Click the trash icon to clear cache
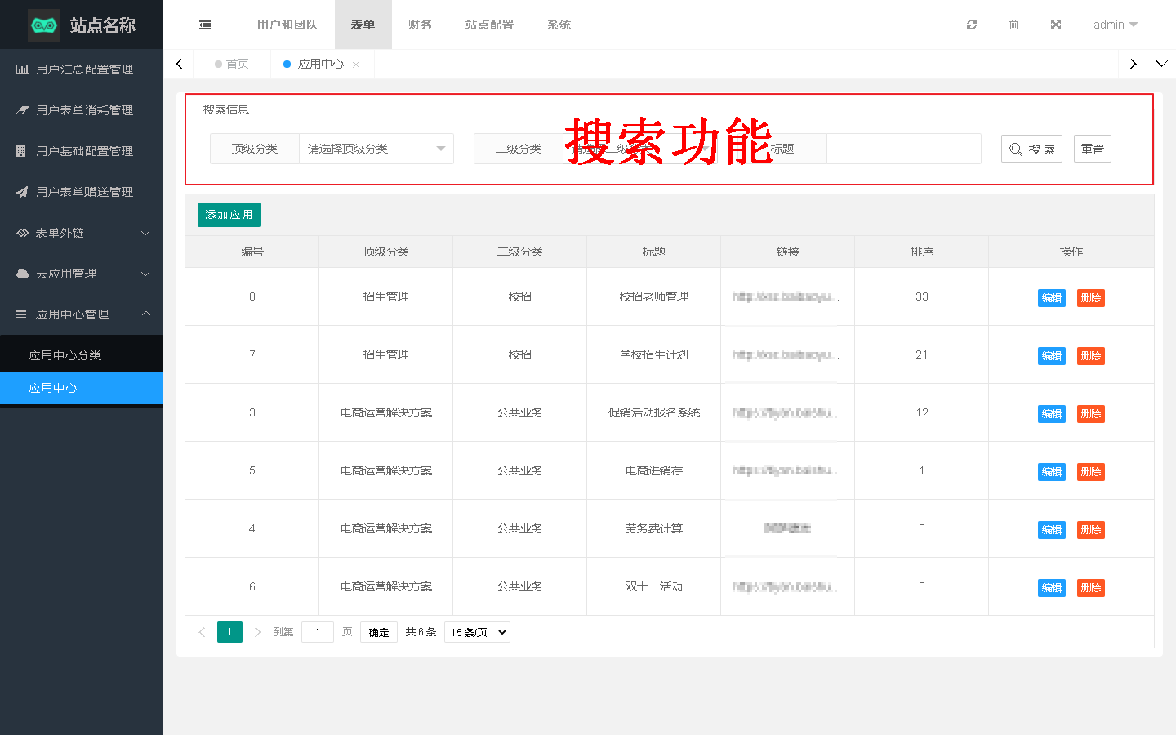This screenshot has width=1176, height=735. click(x=1013, y=24)
